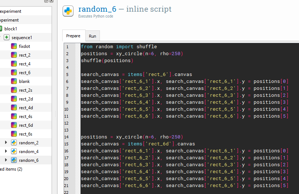Select the rect_2d item label
This screenshot has height=194, width=299.
pos(26,99)
